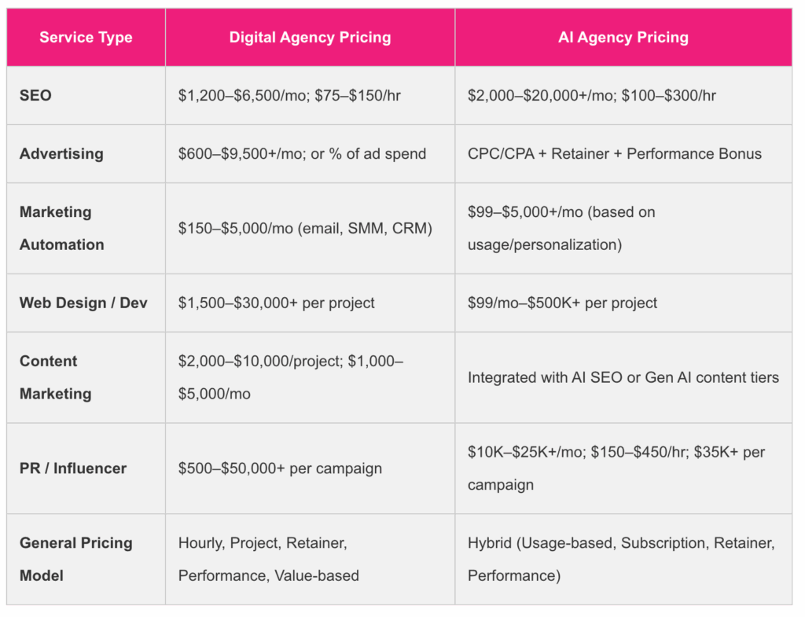Click the Advertising row label
This screenshot has width=805, height=617.
tap(61, 153)
